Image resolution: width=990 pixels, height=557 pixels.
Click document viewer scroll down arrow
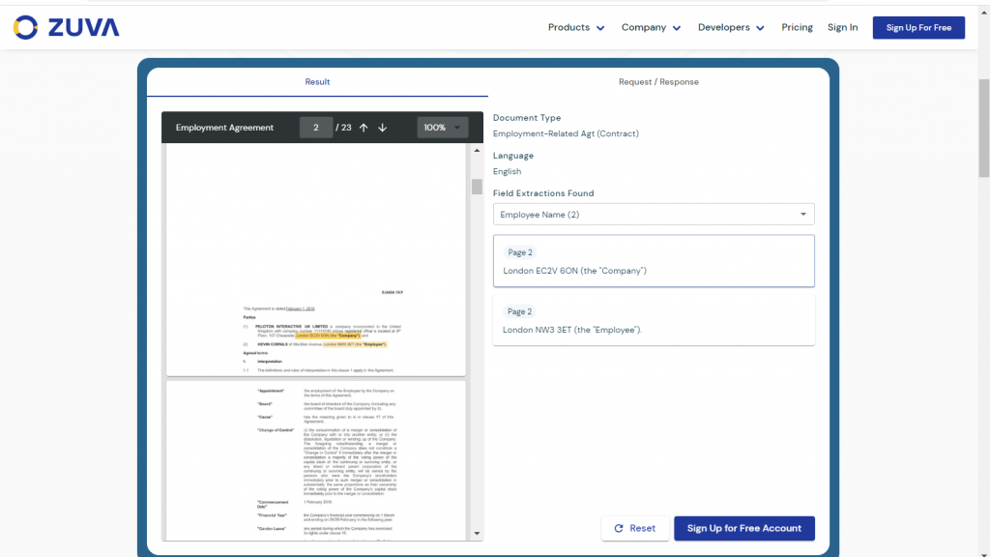click(477, 534)
